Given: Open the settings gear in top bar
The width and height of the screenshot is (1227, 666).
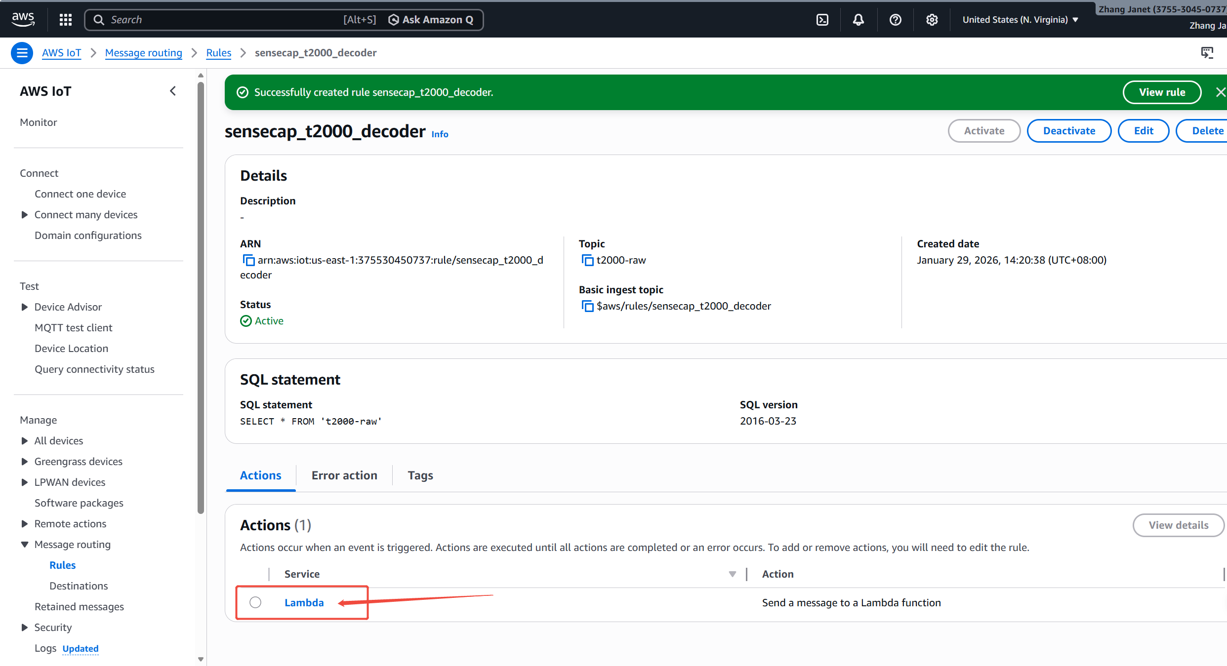Looking at the screenshot, I should point(932,20).
